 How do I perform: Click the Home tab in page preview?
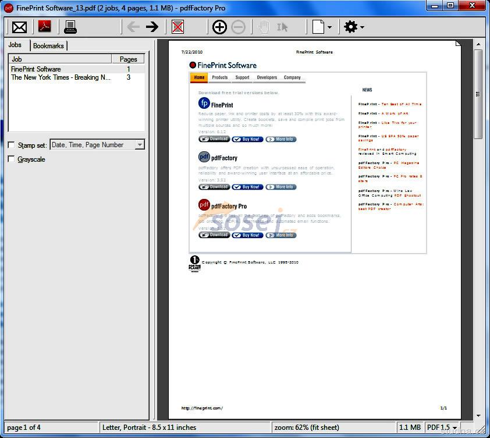[x=199, y=78]
